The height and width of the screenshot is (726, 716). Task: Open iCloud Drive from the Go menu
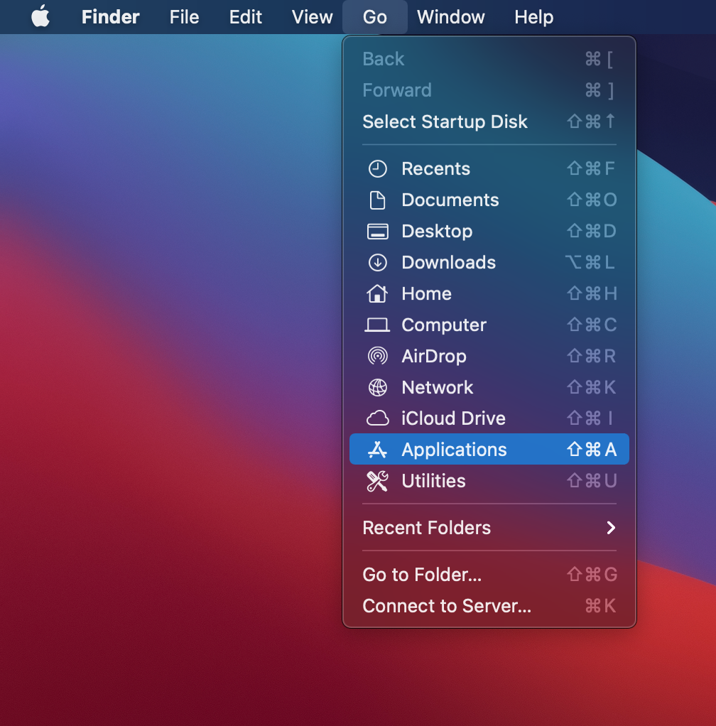tap(489, 418)
